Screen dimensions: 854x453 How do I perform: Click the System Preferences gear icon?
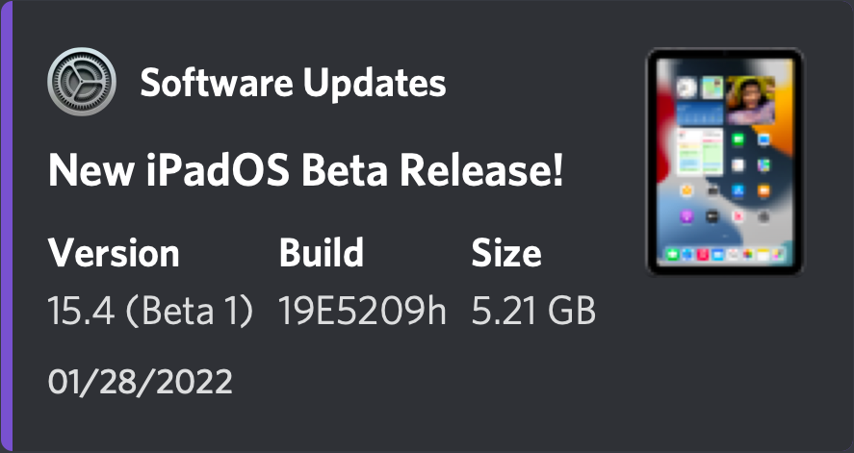[81, 82]
